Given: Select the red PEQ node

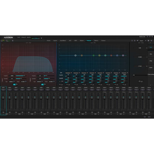Looking at the screenshot, I should pyautogui.click(x=111, y=56).
